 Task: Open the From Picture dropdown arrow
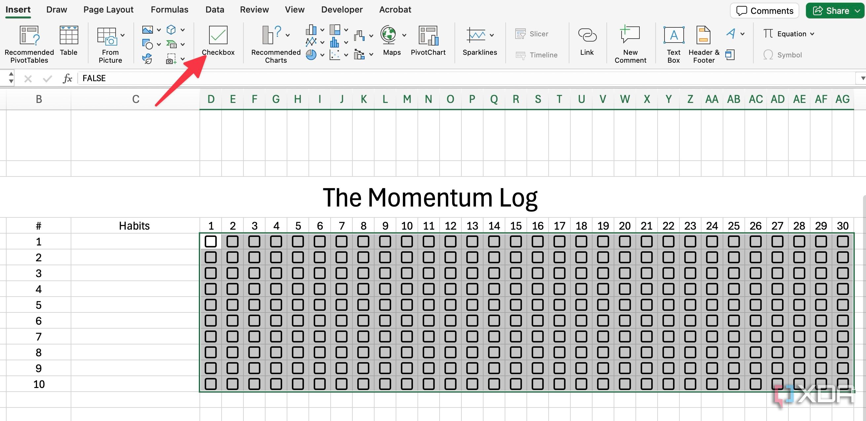122,35
